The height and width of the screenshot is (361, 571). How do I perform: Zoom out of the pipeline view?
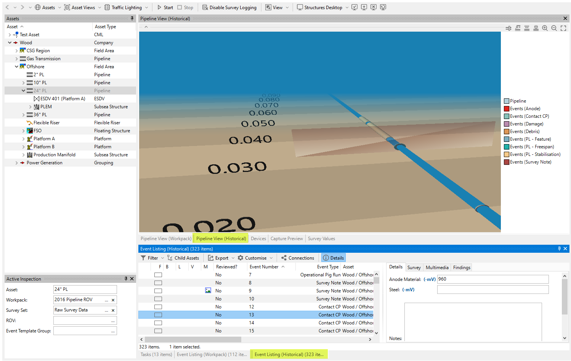pos(554,28)
